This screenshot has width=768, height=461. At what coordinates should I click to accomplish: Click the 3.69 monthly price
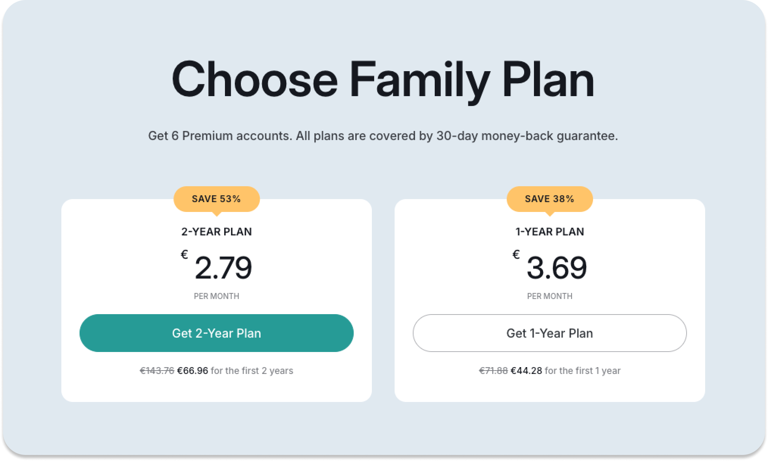click(x=557, y=268)
